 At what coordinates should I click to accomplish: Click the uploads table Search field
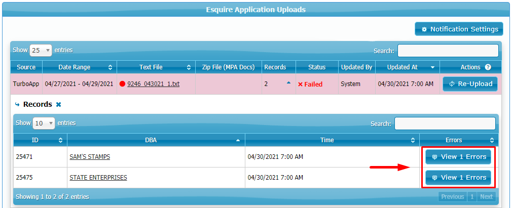tap(448, 51)
